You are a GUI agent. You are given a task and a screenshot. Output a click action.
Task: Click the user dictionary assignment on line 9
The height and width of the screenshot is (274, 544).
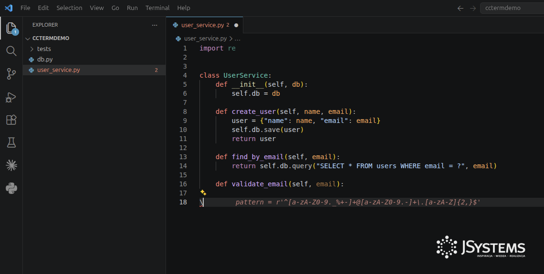click(306, 120)
